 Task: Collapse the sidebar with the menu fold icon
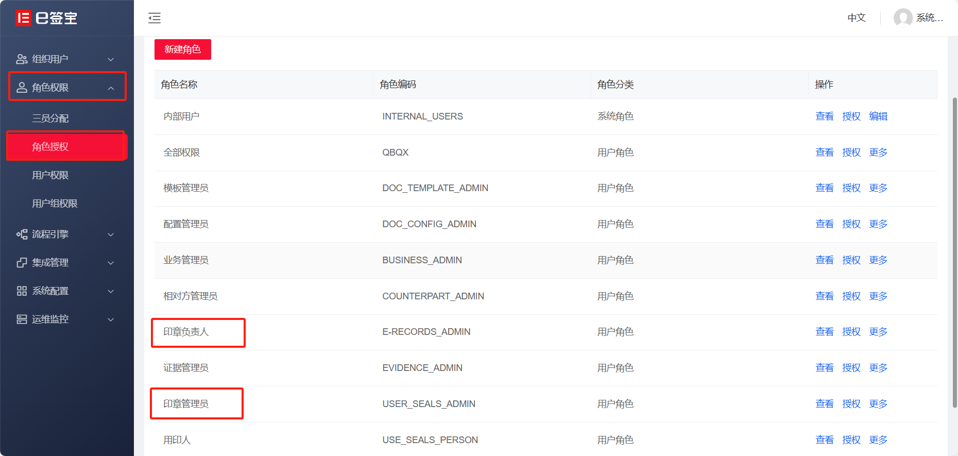click(x=155, y=19)
